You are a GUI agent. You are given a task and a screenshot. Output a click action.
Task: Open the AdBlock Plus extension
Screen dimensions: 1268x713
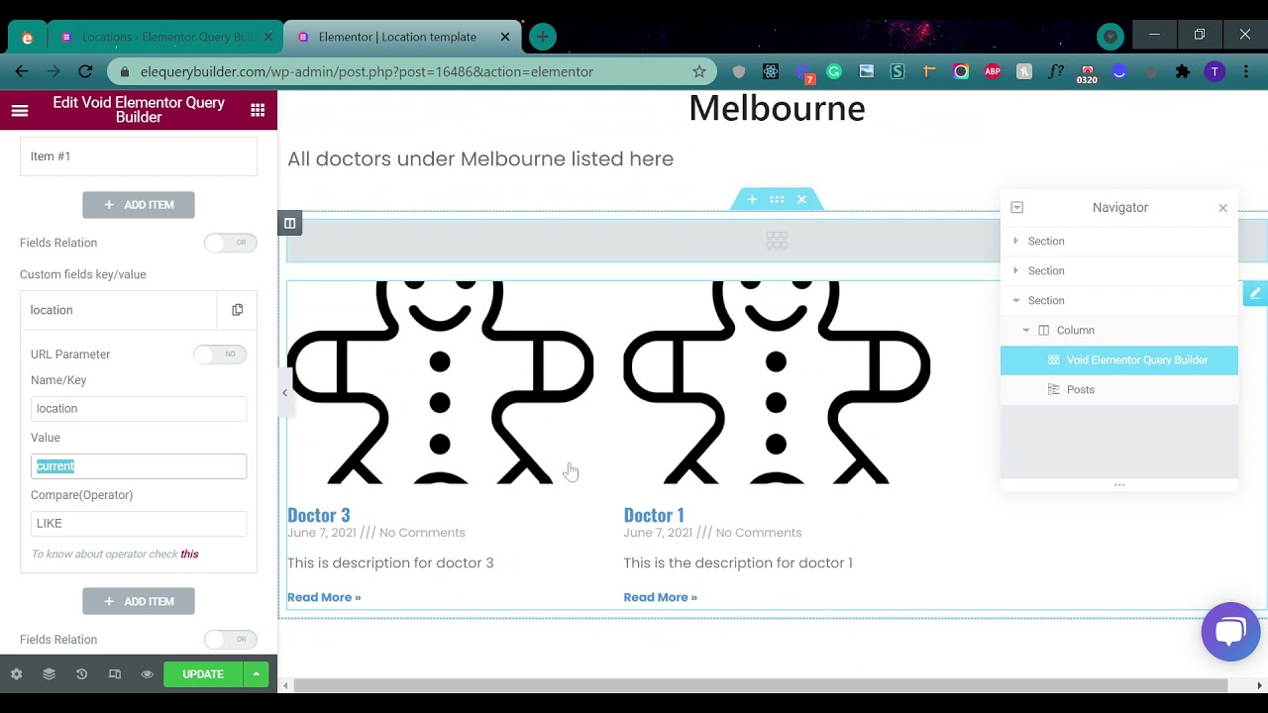coord(993,71)
